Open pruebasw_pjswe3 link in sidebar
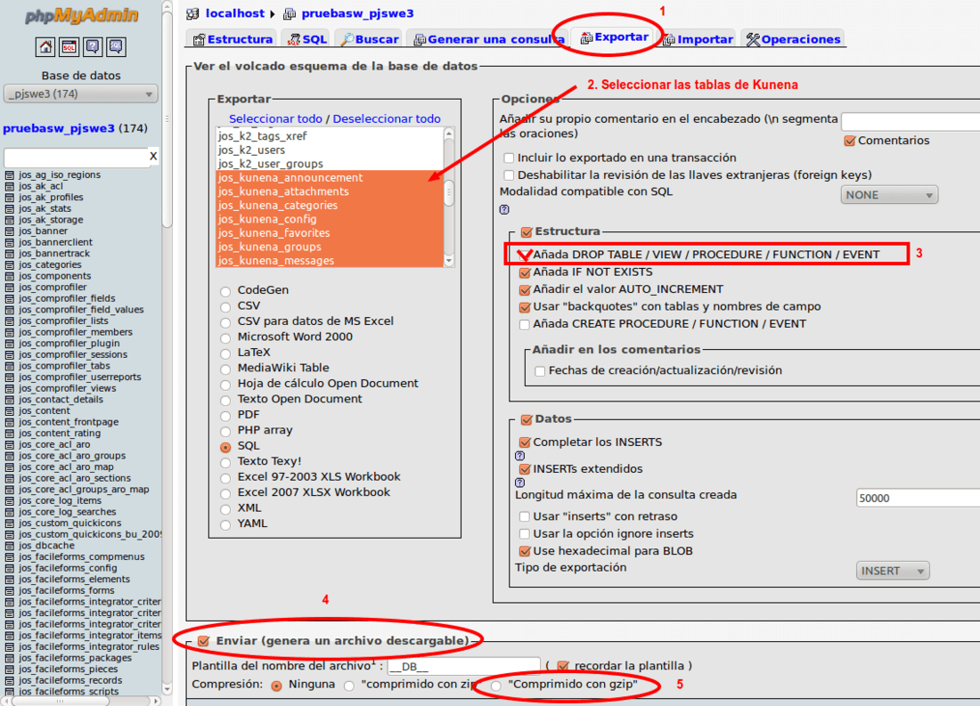The width and height of the screenshot is (980, 706). pos(59,128)
